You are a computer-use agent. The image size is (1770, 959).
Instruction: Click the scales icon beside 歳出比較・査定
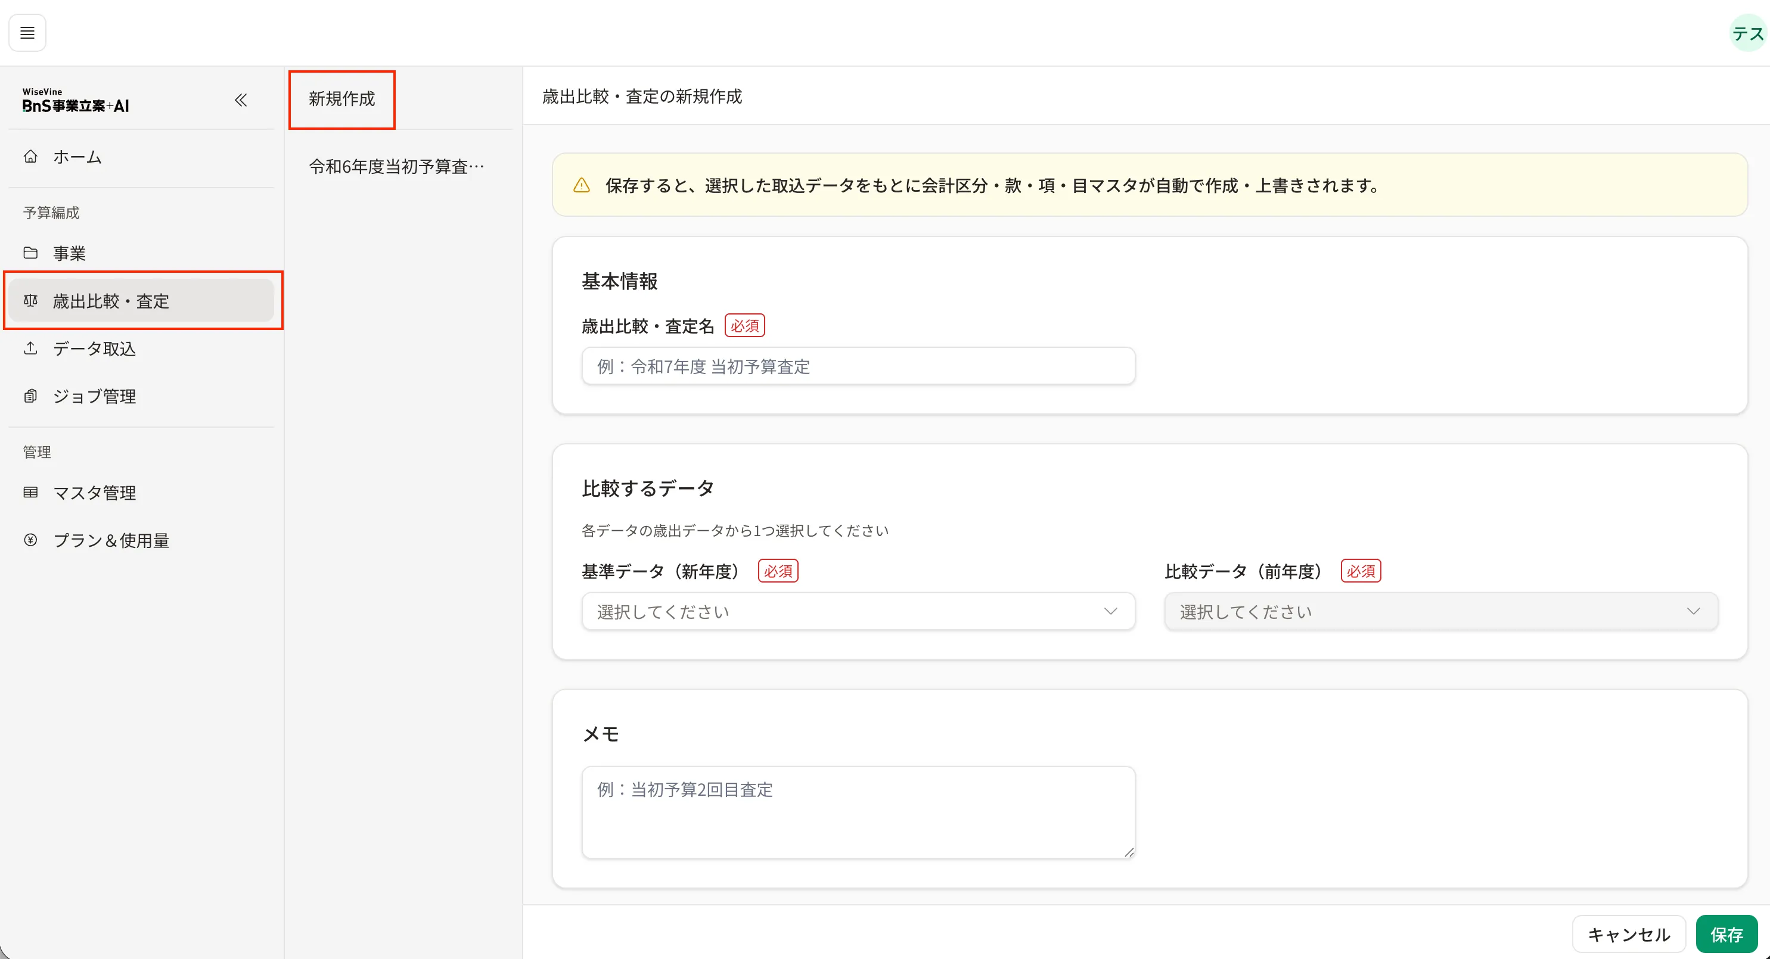pos(30,301)
